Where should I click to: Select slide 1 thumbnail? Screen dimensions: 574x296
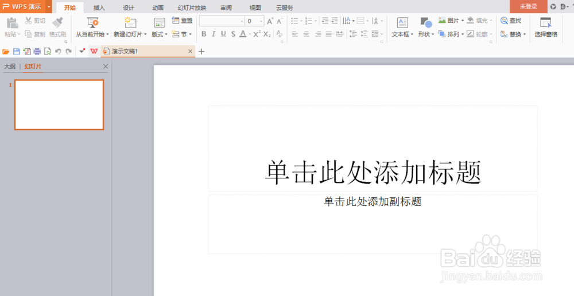pyautogui.click(x=59, y=104)
